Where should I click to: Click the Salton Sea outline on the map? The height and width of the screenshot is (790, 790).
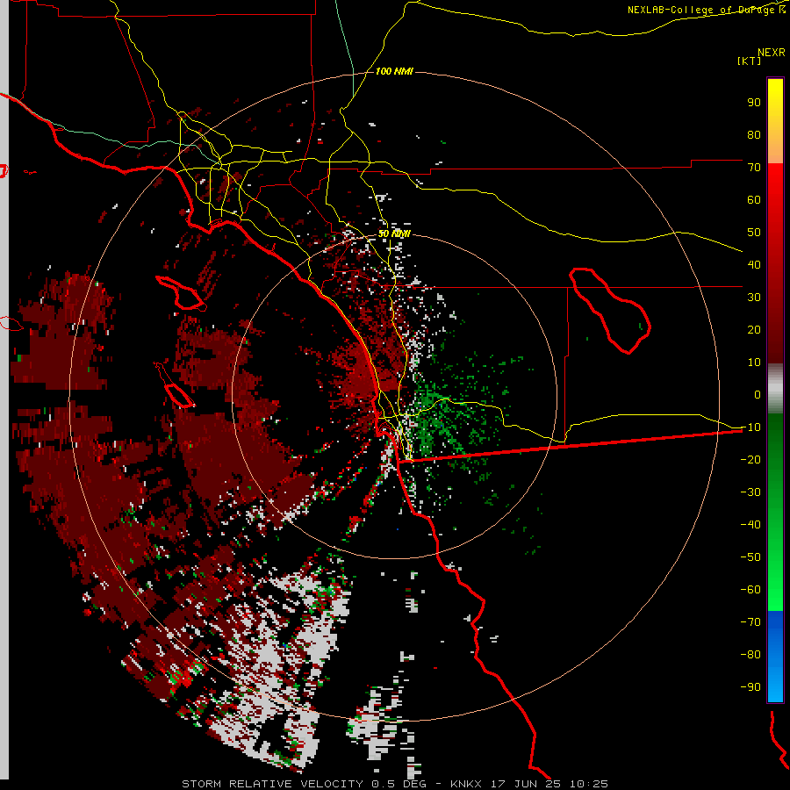(610, 311)
